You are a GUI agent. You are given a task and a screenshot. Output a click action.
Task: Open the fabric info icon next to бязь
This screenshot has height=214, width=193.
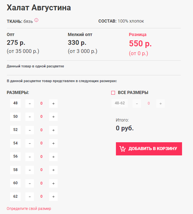(x=36, y=20)
